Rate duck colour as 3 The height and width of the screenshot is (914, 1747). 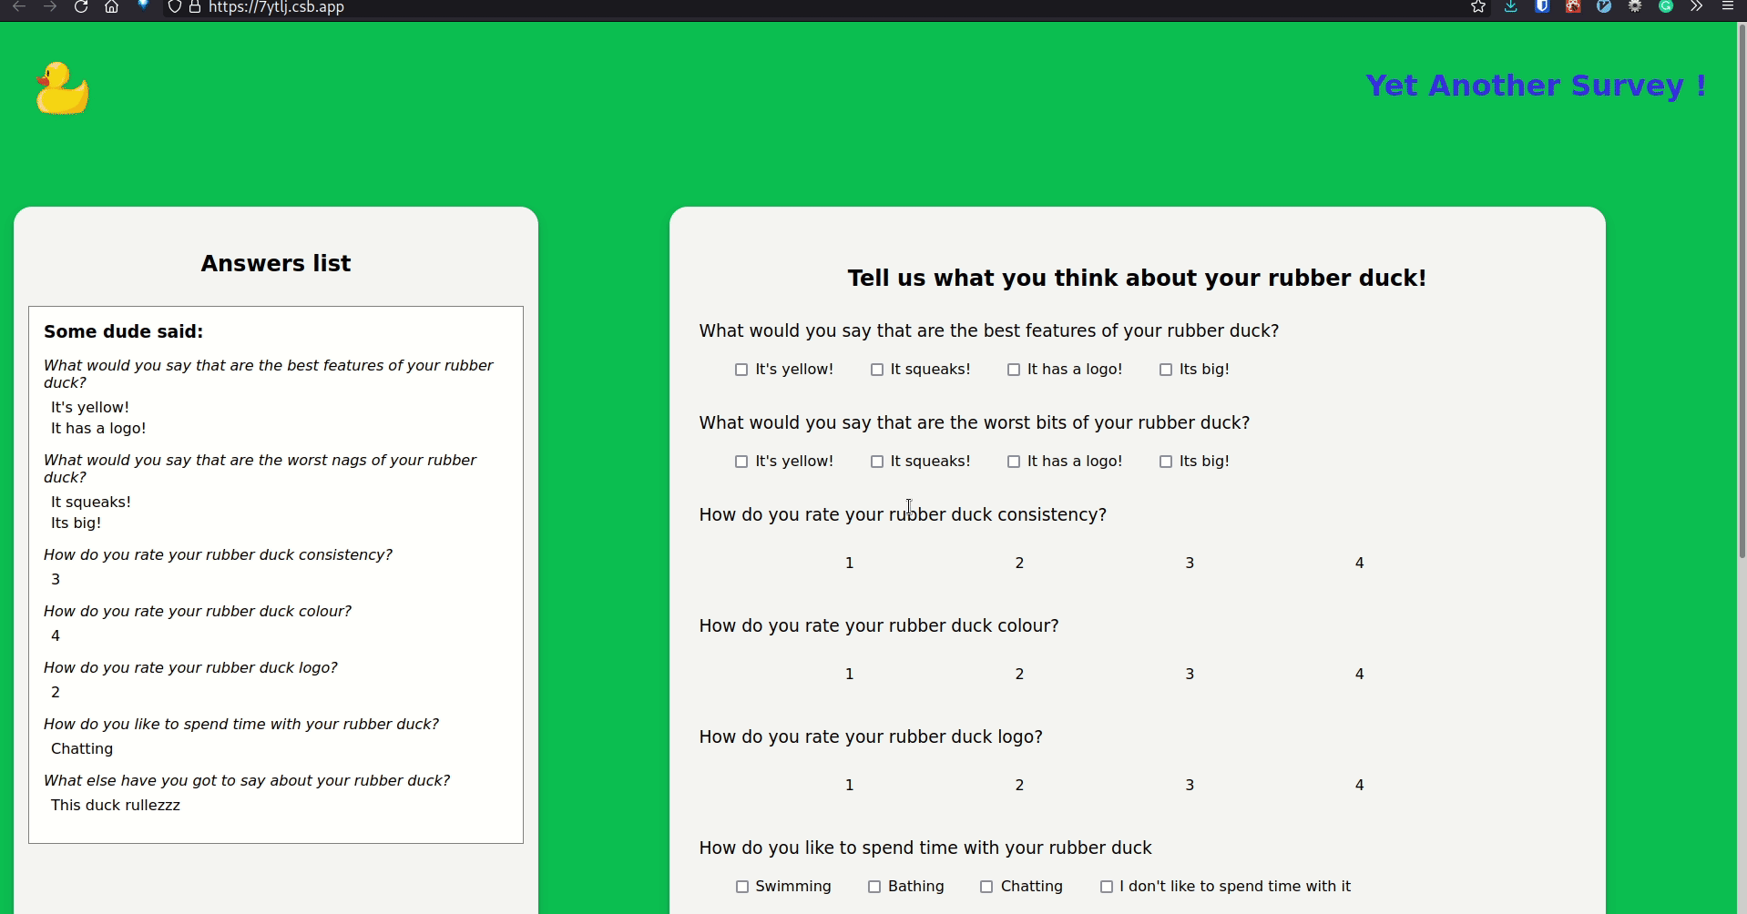tap(1190, 675)
